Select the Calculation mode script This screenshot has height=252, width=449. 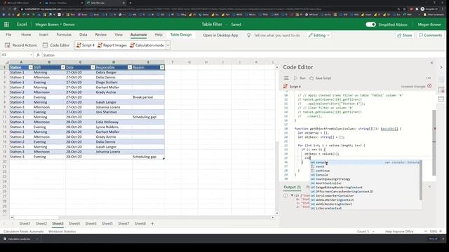click(147, 45)
